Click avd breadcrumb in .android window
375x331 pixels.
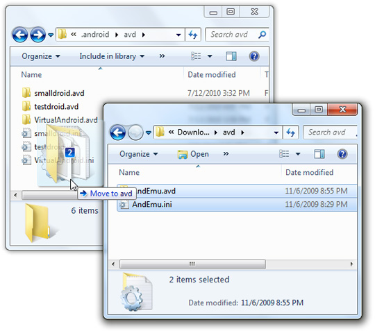click(x=130, y=35)
